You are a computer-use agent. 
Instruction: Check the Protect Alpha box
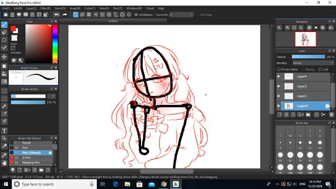tap(279, 69)
